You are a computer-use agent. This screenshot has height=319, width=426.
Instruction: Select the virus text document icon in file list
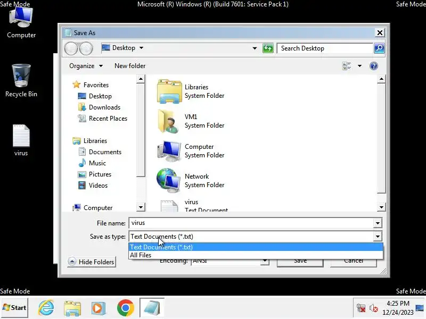pos(169,206)
